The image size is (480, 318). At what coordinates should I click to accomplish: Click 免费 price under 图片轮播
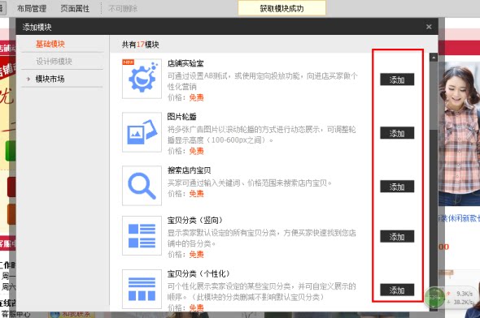(196, 151)
